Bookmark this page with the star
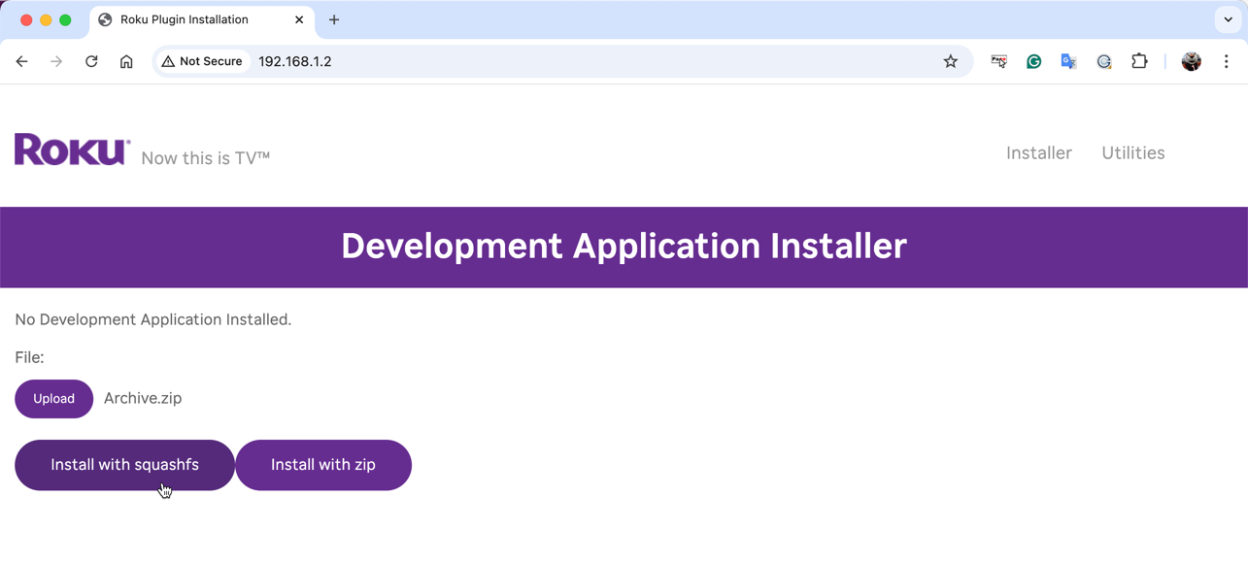Screen dimensions: 1248x563 [x=951, y=61]
